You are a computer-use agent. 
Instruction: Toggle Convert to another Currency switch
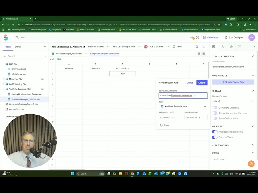coord(214,113)
